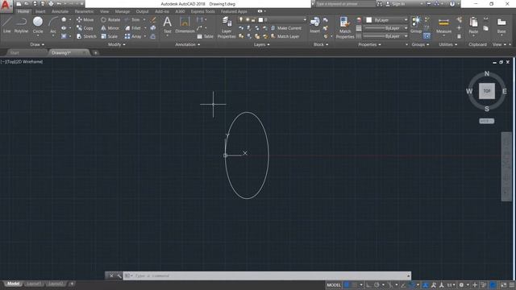Screen dimensions: 516x290
Task: Open workspace switching gear
Action: 461,284
